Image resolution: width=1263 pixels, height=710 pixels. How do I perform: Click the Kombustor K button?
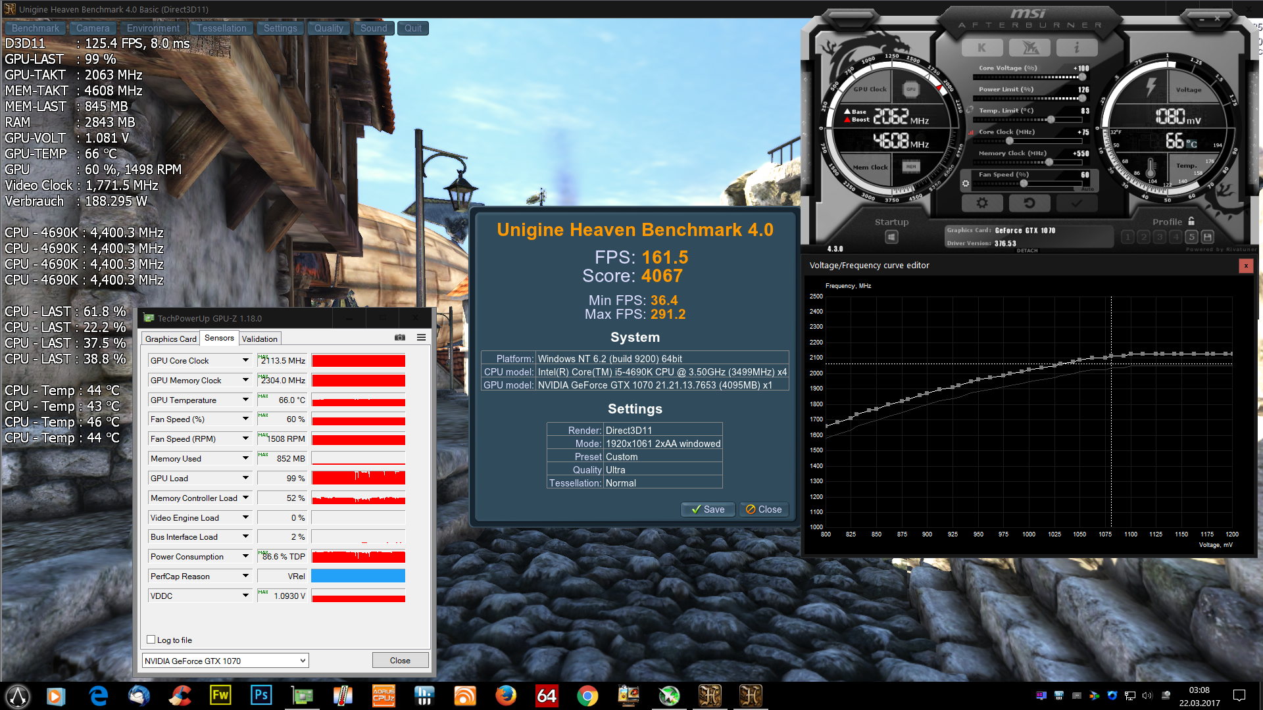point(981,48)
